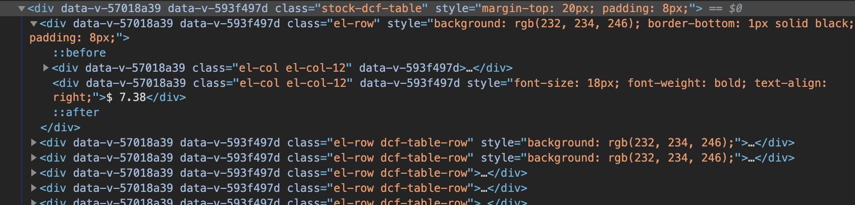Expand the first dcf-table-row without background style
This screenshot has height=205, width=855.
point(34,173)
